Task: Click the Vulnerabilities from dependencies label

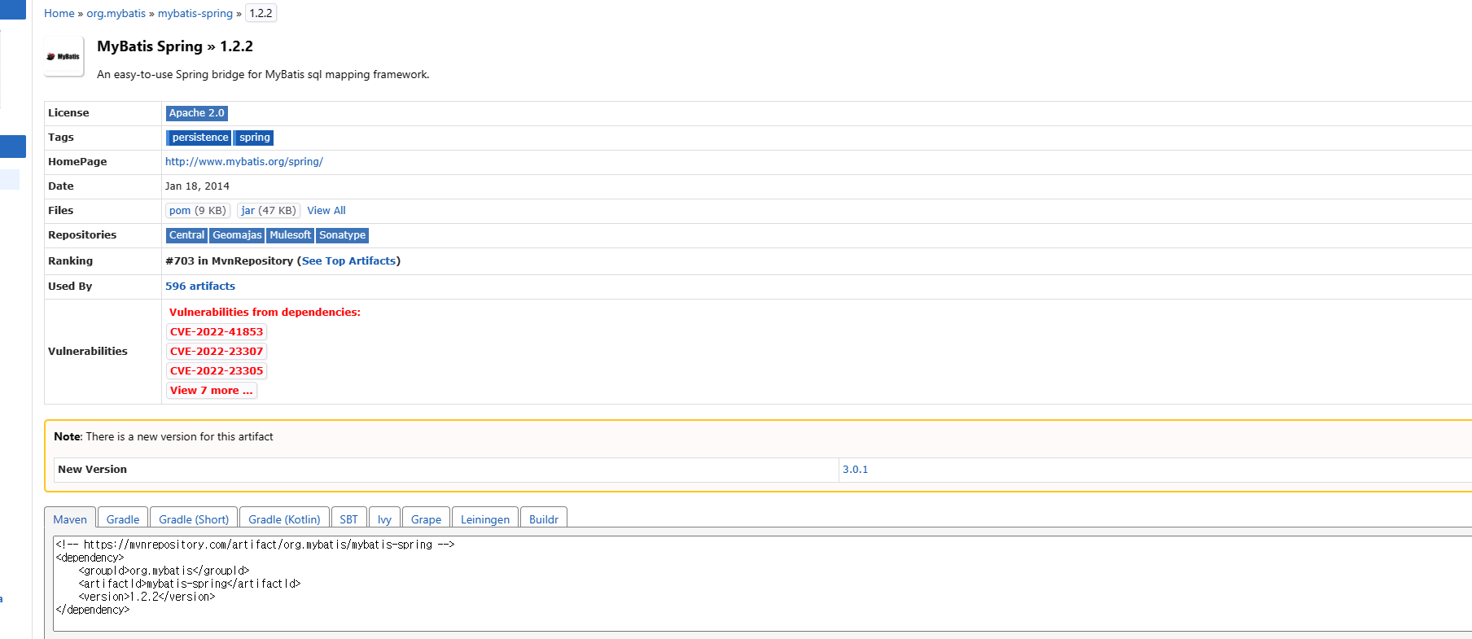Action: pyautogui.click(x=265, y=313)
